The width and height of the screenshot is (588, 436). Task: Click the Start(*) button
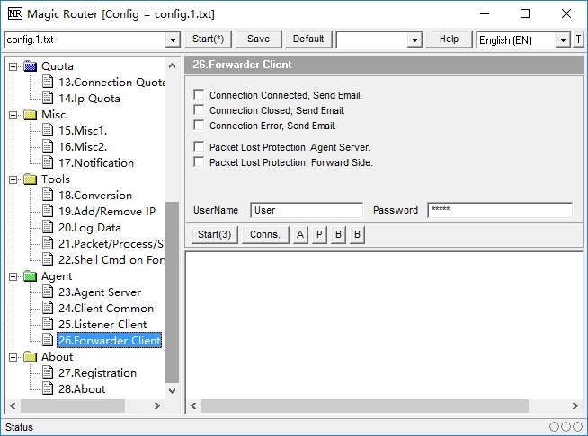click(x=208, y=39)
